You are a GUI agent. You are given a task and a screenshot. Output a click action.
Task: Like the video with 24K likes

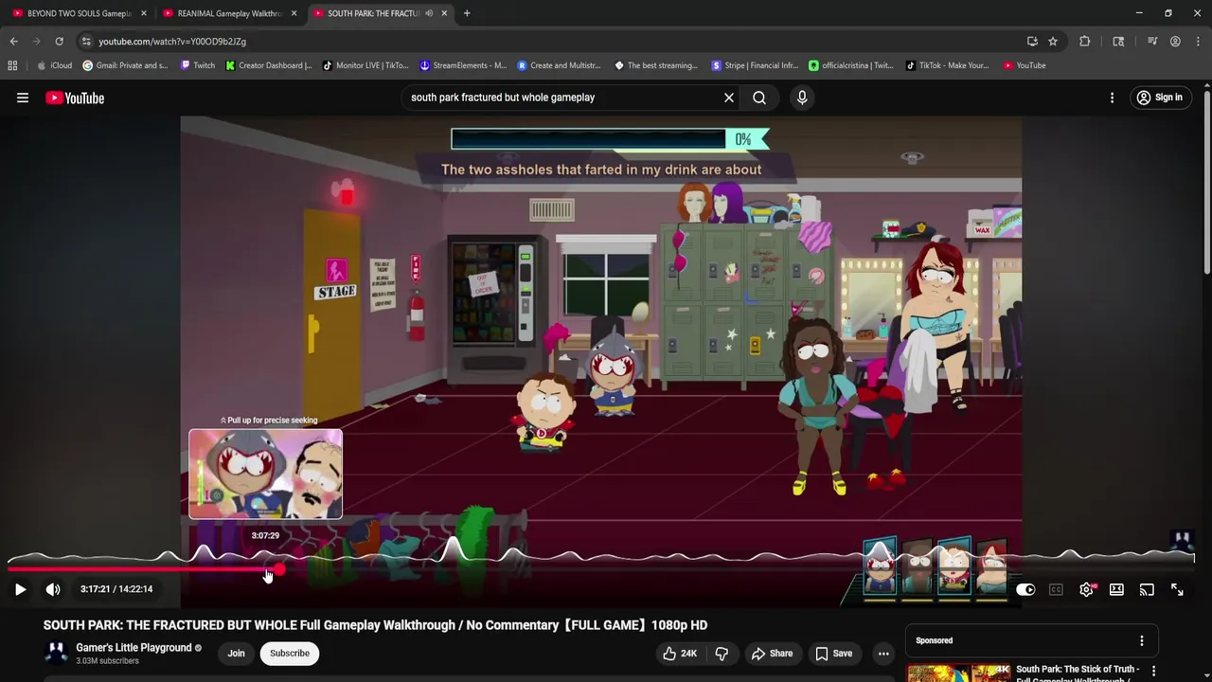(x=680, y=654)
